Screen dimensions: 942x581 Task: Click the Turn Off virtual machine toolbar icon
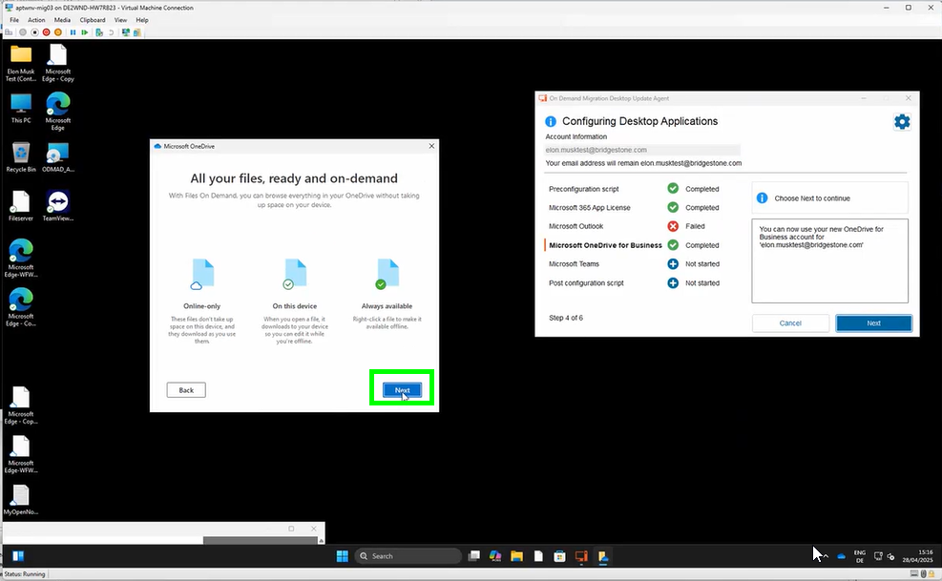pos(34,32)
